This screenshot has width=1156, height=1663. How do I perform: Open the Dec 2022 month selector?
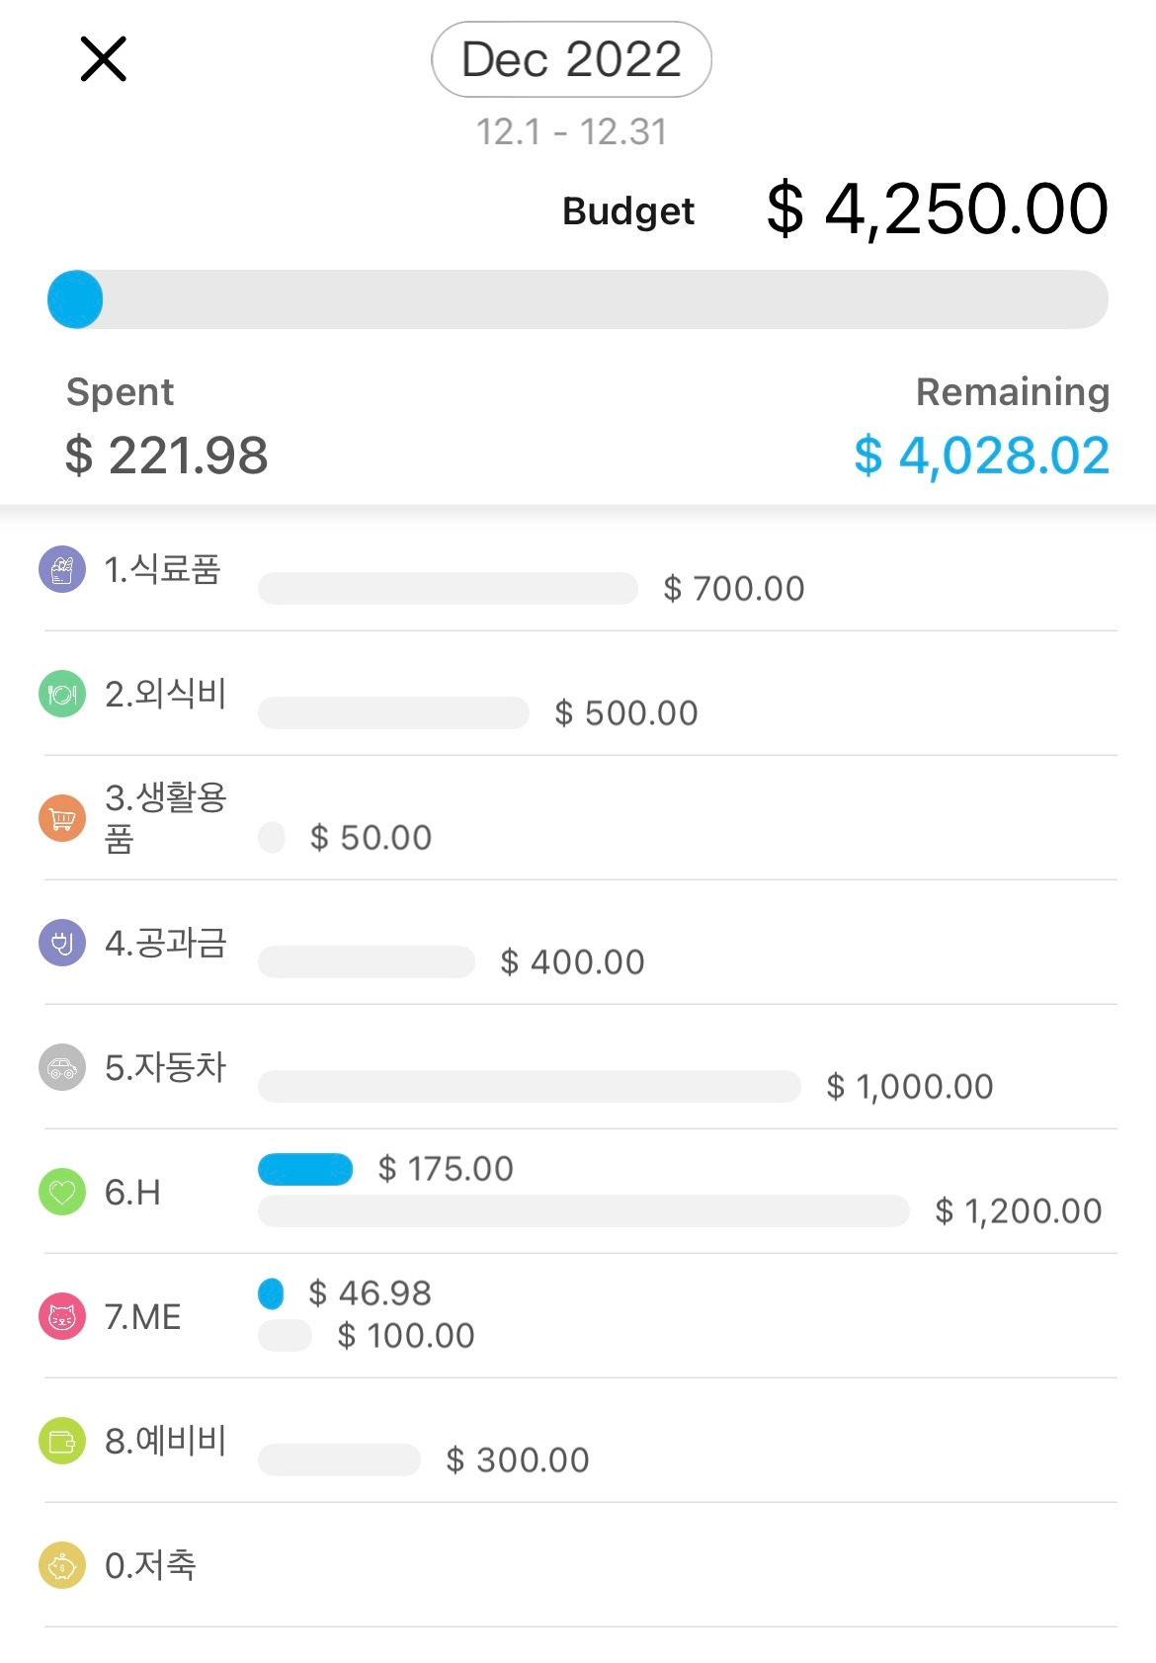571,59
